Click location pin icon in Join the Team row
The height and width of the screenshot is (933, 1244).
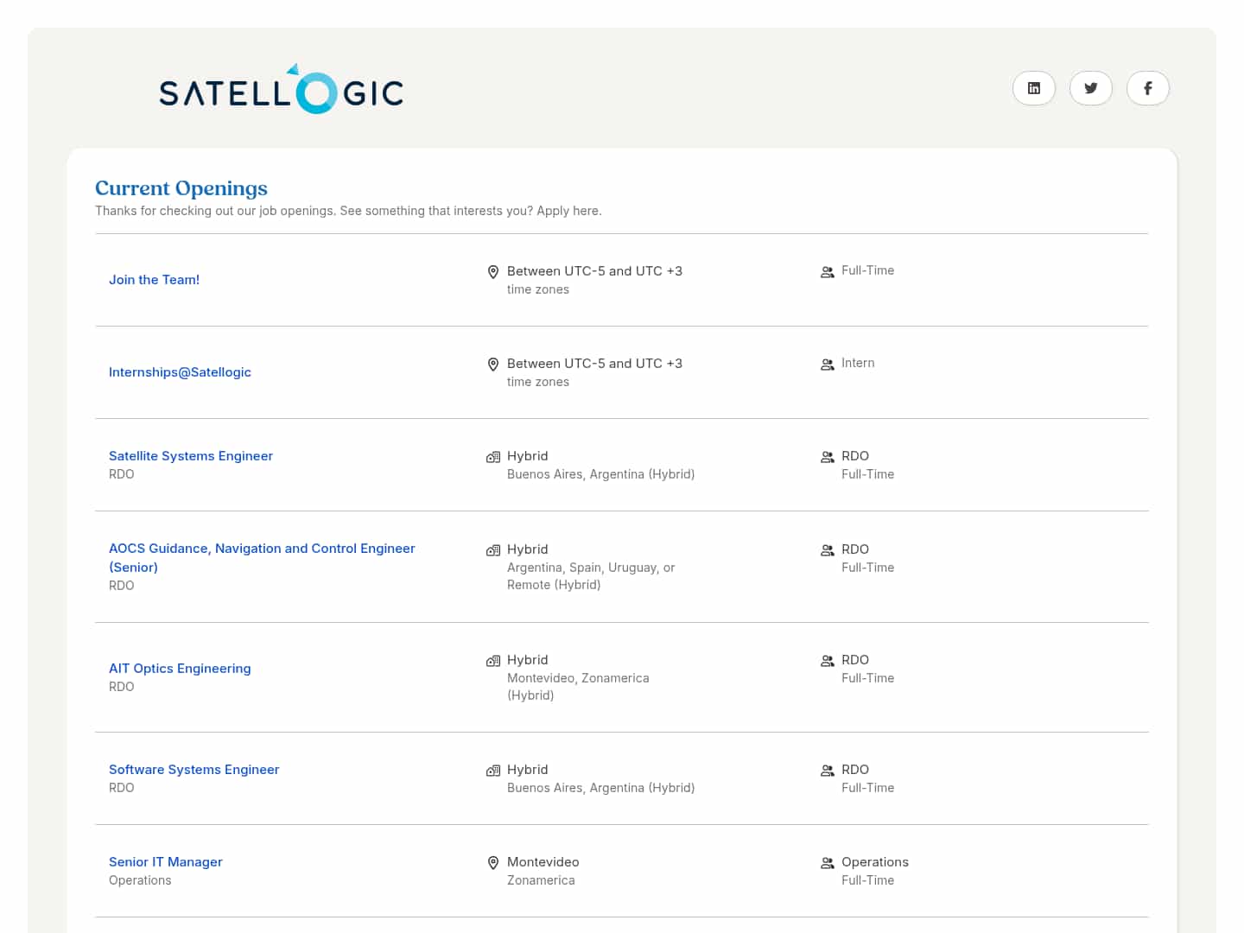point(493,272)
